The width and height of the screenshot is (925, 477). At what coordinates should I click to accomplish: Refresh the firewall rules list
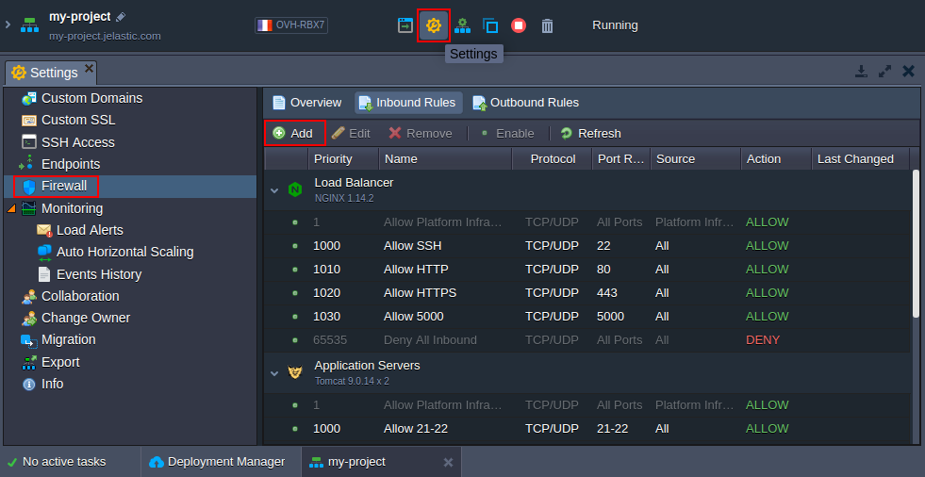[x=591, y=133]
